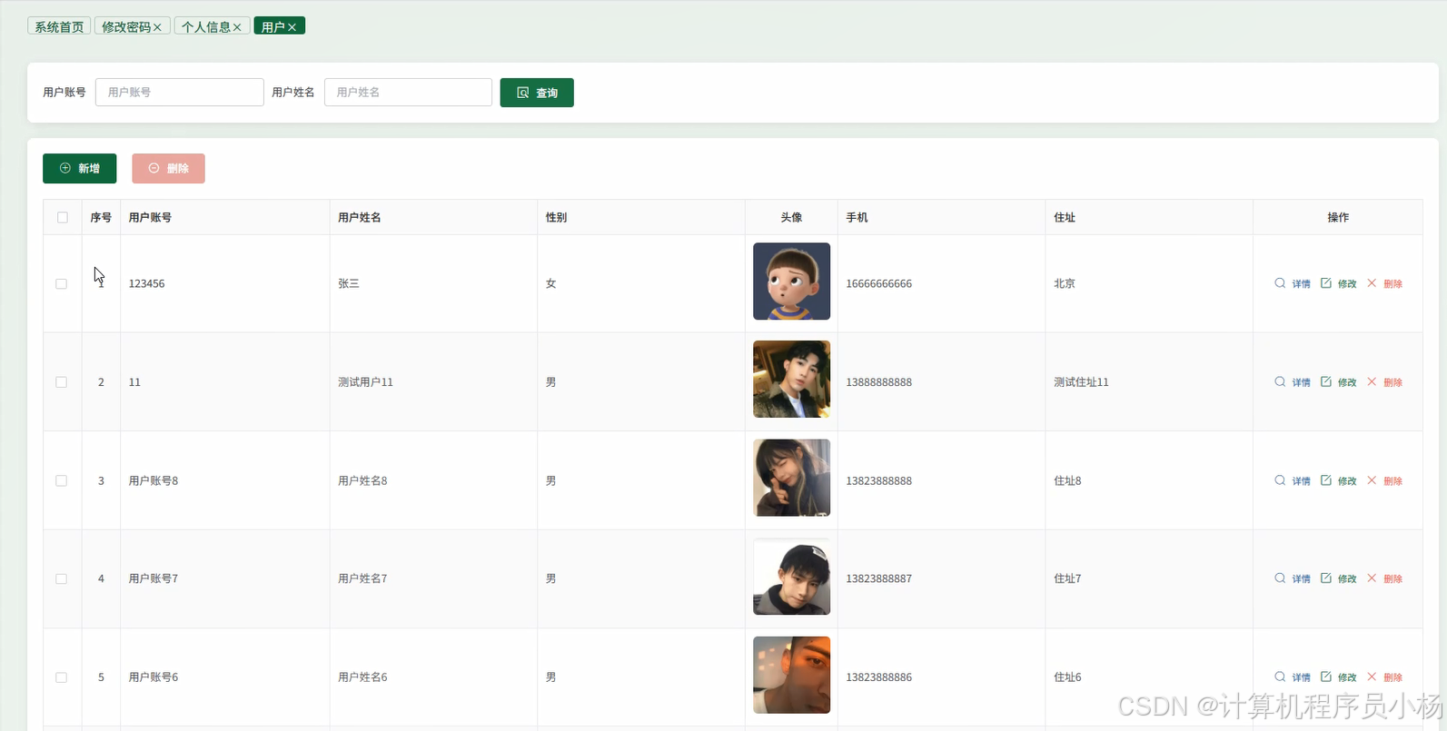This screenshot has height=731, width=1447.
Task: Click phone number 13888888888
Action: (x=878, y=382)
